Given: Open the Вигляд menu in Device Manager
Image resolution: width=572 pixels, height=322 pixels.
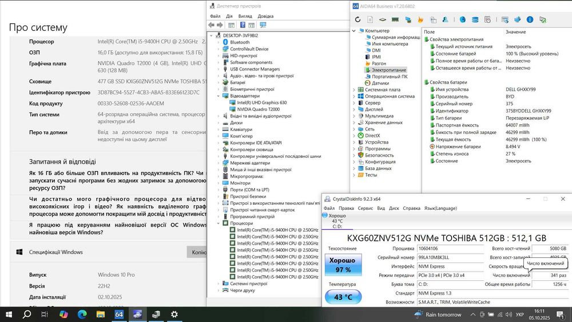Looking at the screenshot, I should [245, 16].
